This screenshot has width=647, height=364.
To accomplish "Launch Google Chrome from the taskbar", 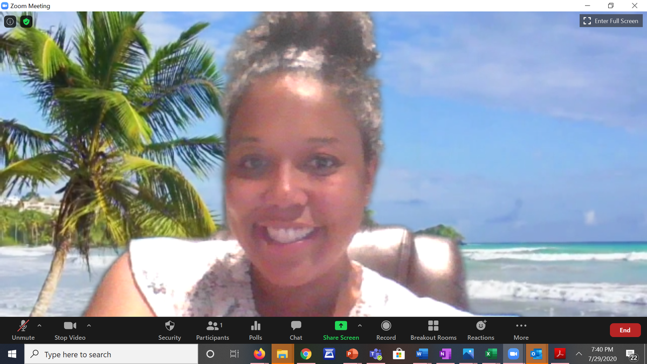I will pos(306,354).
